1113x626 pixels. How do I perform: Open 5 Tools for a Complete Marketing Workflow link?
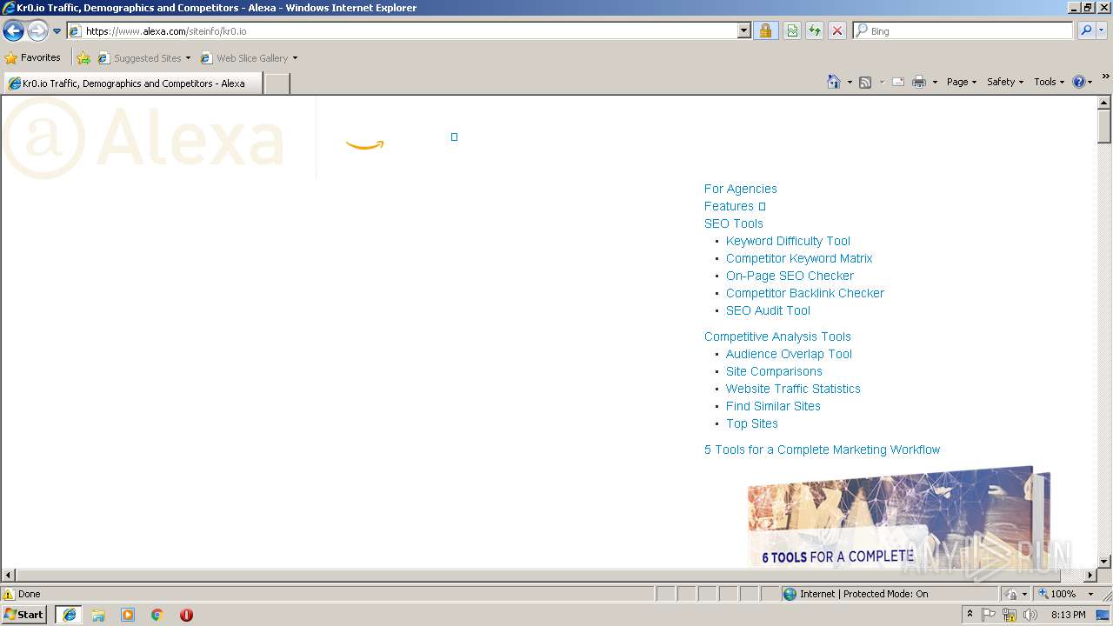coord(822,450)
